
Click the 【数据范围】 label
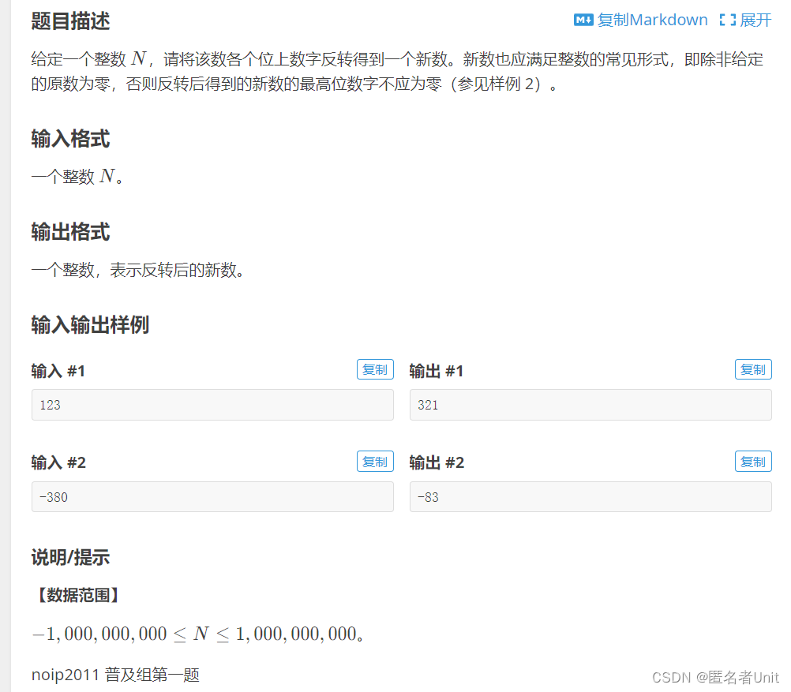click(x=78, y=595)
